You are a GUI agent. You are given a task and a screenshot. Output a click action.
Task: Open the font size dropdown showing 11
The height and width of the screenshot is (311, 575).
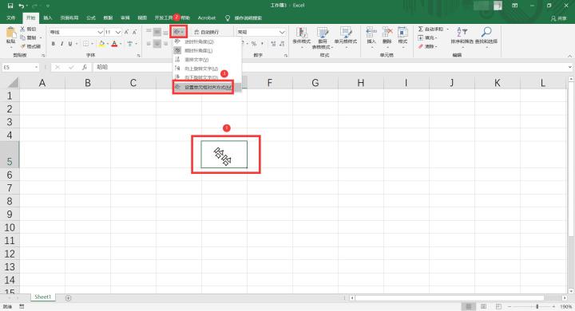point(118,32)
